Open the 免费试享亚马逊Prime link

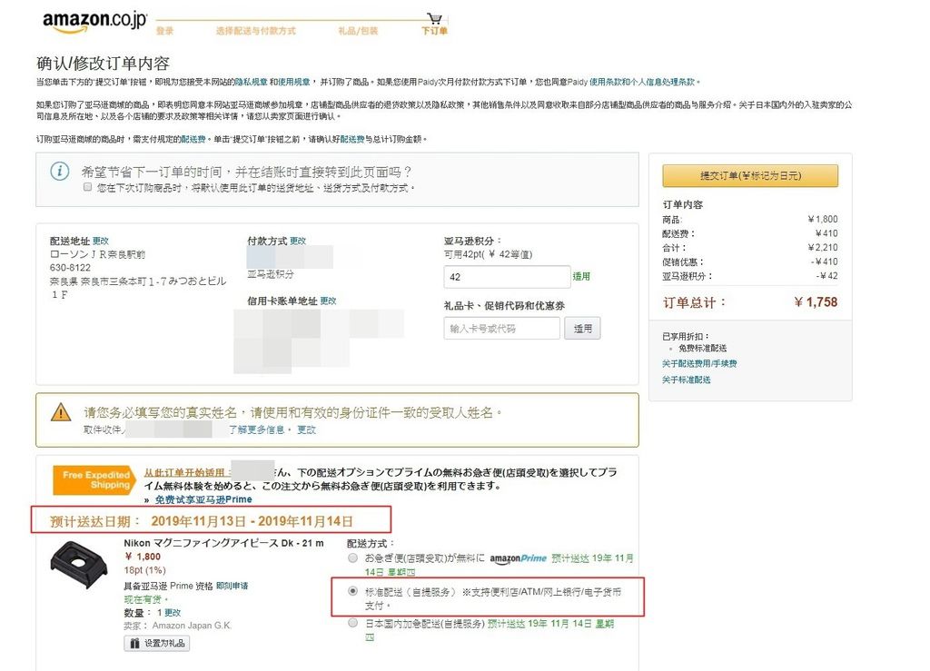[x=203, y=499]
